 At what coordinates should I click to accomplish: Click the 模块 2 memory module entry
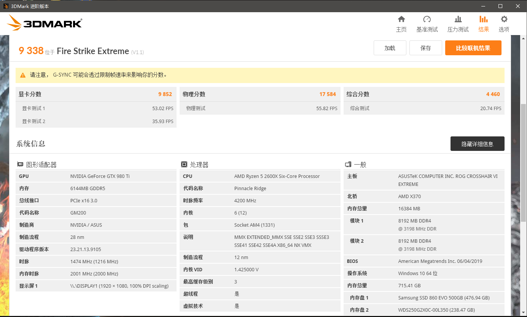click(424, 245)
